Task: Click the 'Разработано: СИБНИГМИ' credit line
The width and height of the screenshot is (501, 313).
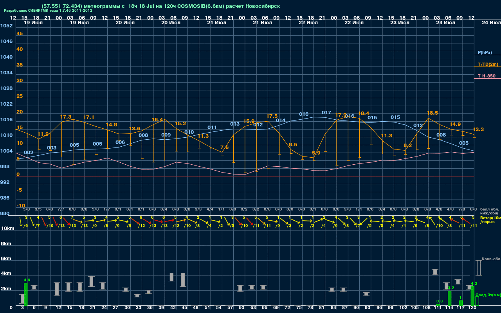Action: tap(48, 11)
